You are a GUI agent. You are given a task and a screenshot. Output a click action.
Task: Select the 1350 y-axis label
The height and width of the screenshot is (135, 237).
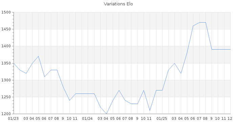[6, 63]
